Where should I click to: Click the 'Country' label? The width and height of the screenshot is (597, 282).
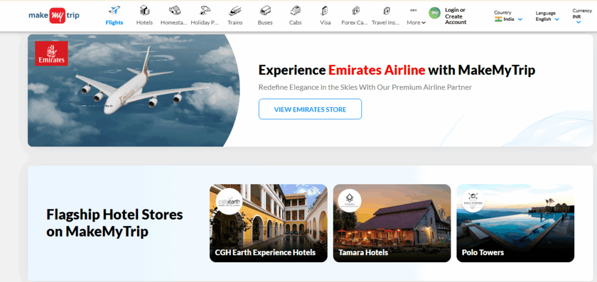pyautogui.click(x=503, y=13)
